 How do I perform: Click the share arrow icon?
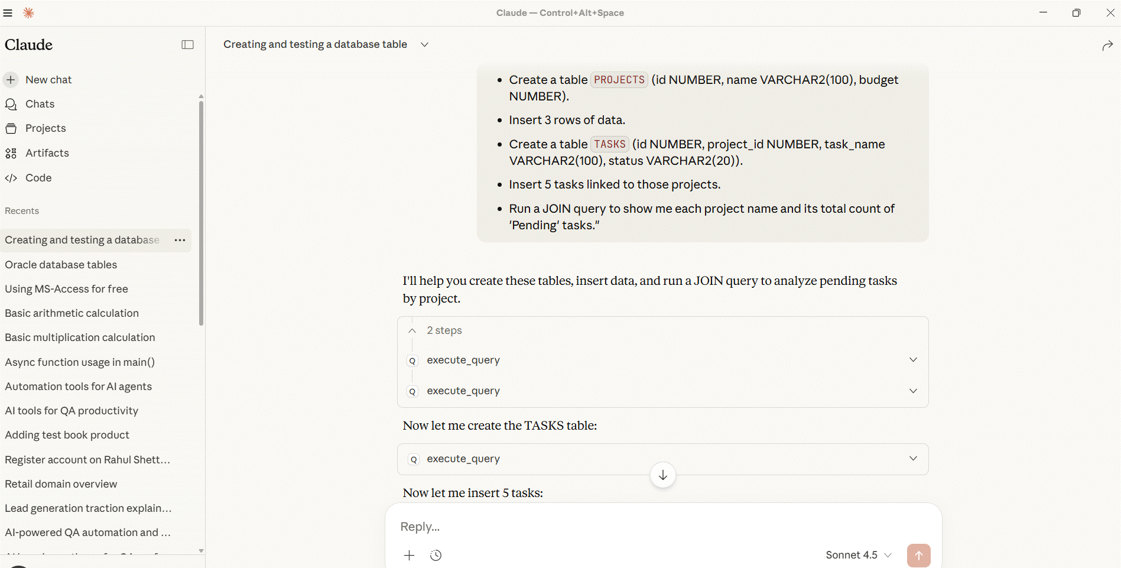1107,46
